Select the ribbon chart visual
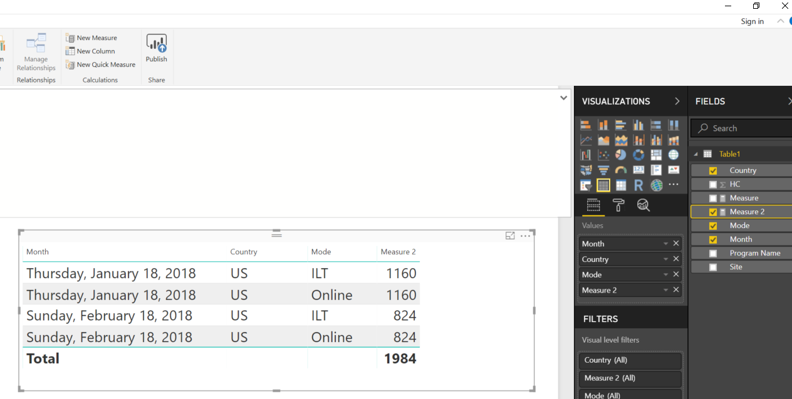The width and height of the screenshot is (792, 399). pyautogui.click(x=674, y=140)
